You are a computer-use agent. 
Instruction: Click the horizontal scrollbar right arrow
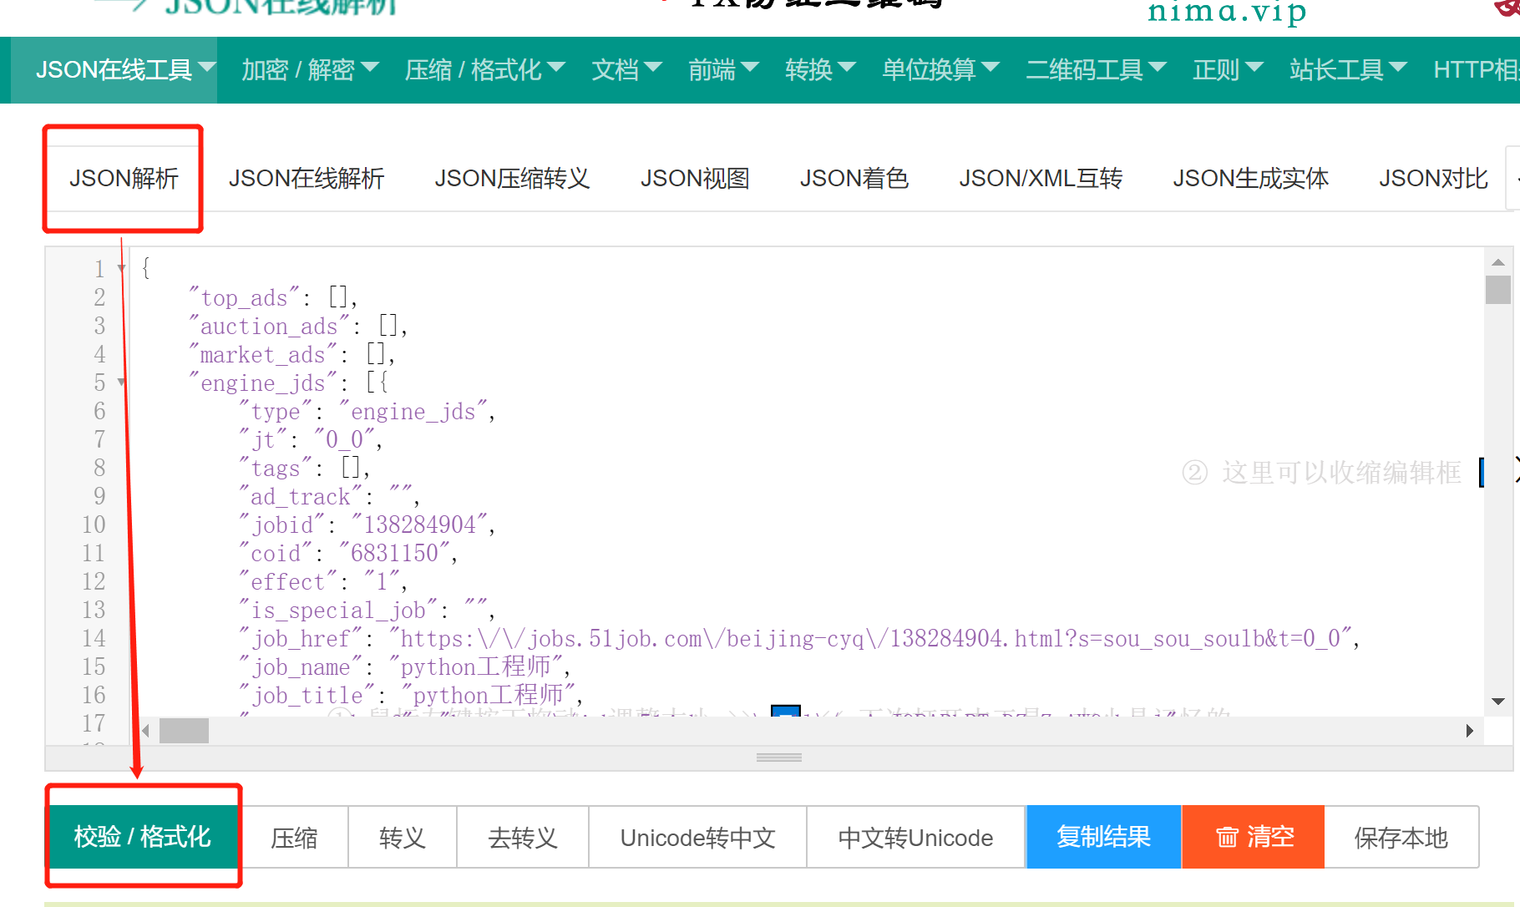click(x=1470, y=732)
